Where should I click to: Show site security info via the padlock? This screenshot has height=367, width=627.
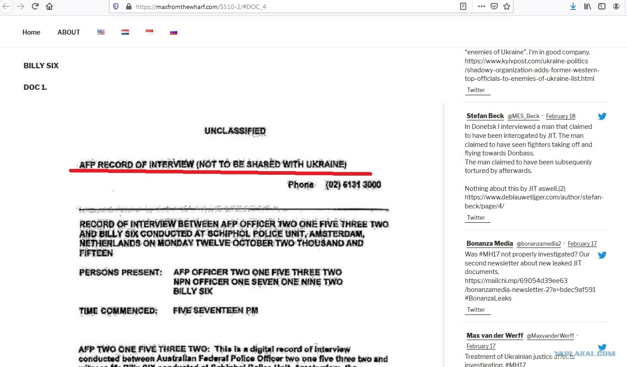click(x=128, y=7)
